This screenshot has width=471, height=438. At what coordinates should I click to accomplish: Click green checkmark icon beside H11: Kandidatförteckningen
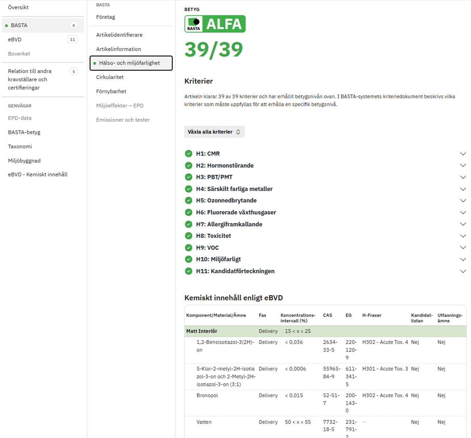pyautogui.click(x=188, y=271)
